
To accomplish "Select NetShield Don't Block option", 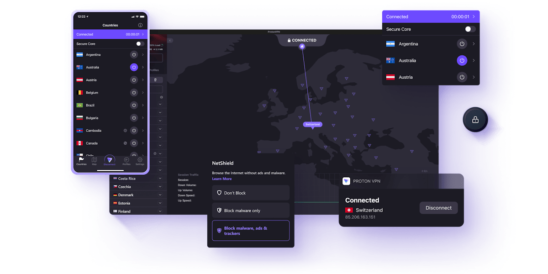I will [251, 193].
